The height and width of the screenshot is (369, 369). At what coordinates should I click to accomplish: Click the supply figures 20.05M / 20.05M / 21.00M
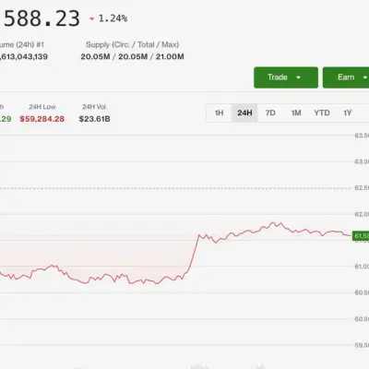(132, 57)
